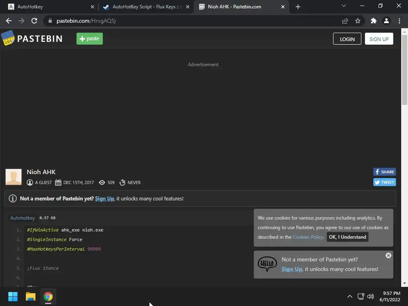Viewport: 408px width, 306px height.
Task: Accept cookies with OK, I Understand
Action: (x=347, y=237)
